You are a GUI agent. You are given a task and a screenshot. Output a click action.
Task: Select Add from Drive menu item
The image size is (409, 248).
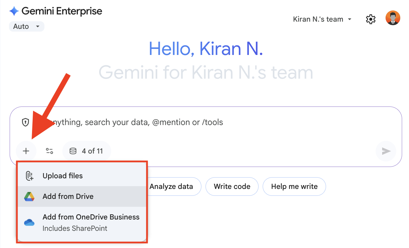point(82,196)
